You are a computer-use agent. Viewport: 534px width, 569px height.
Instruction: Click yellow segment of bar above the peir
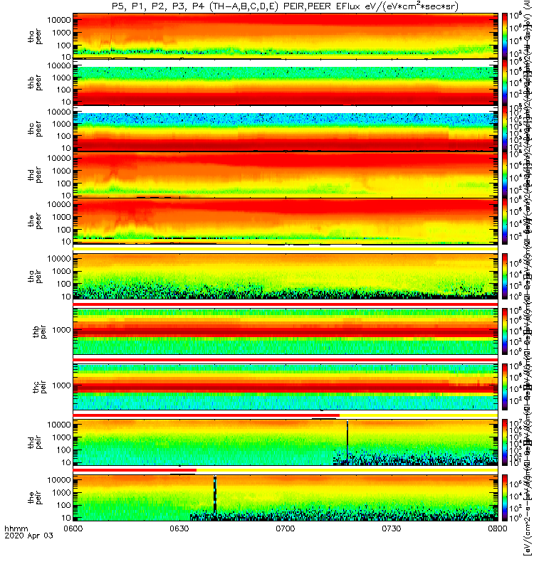pos(347,470)
